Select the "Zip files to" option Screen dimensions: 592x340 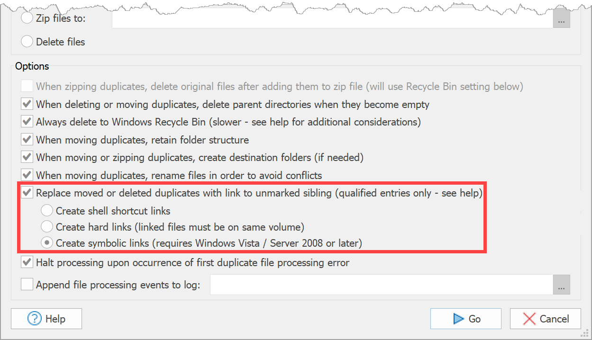(27, 18)
